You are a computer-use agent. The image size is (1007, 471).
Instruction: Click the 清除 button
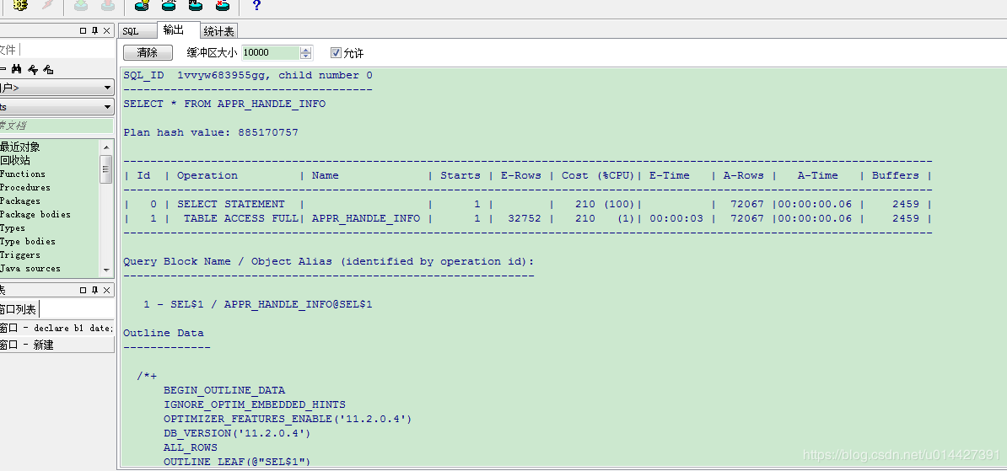(x=148, y=52)
